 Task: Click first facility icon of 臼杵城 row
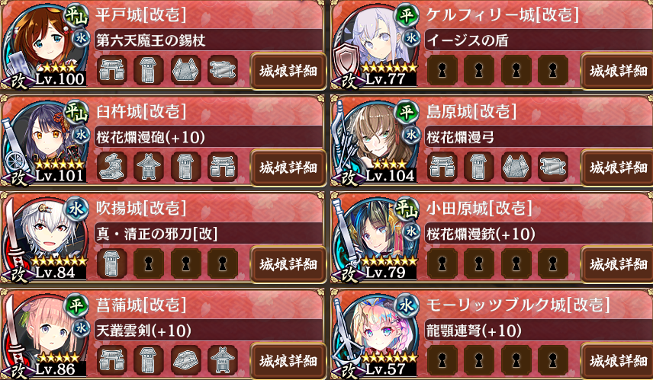pyautogui.click(x=112, y=167)
